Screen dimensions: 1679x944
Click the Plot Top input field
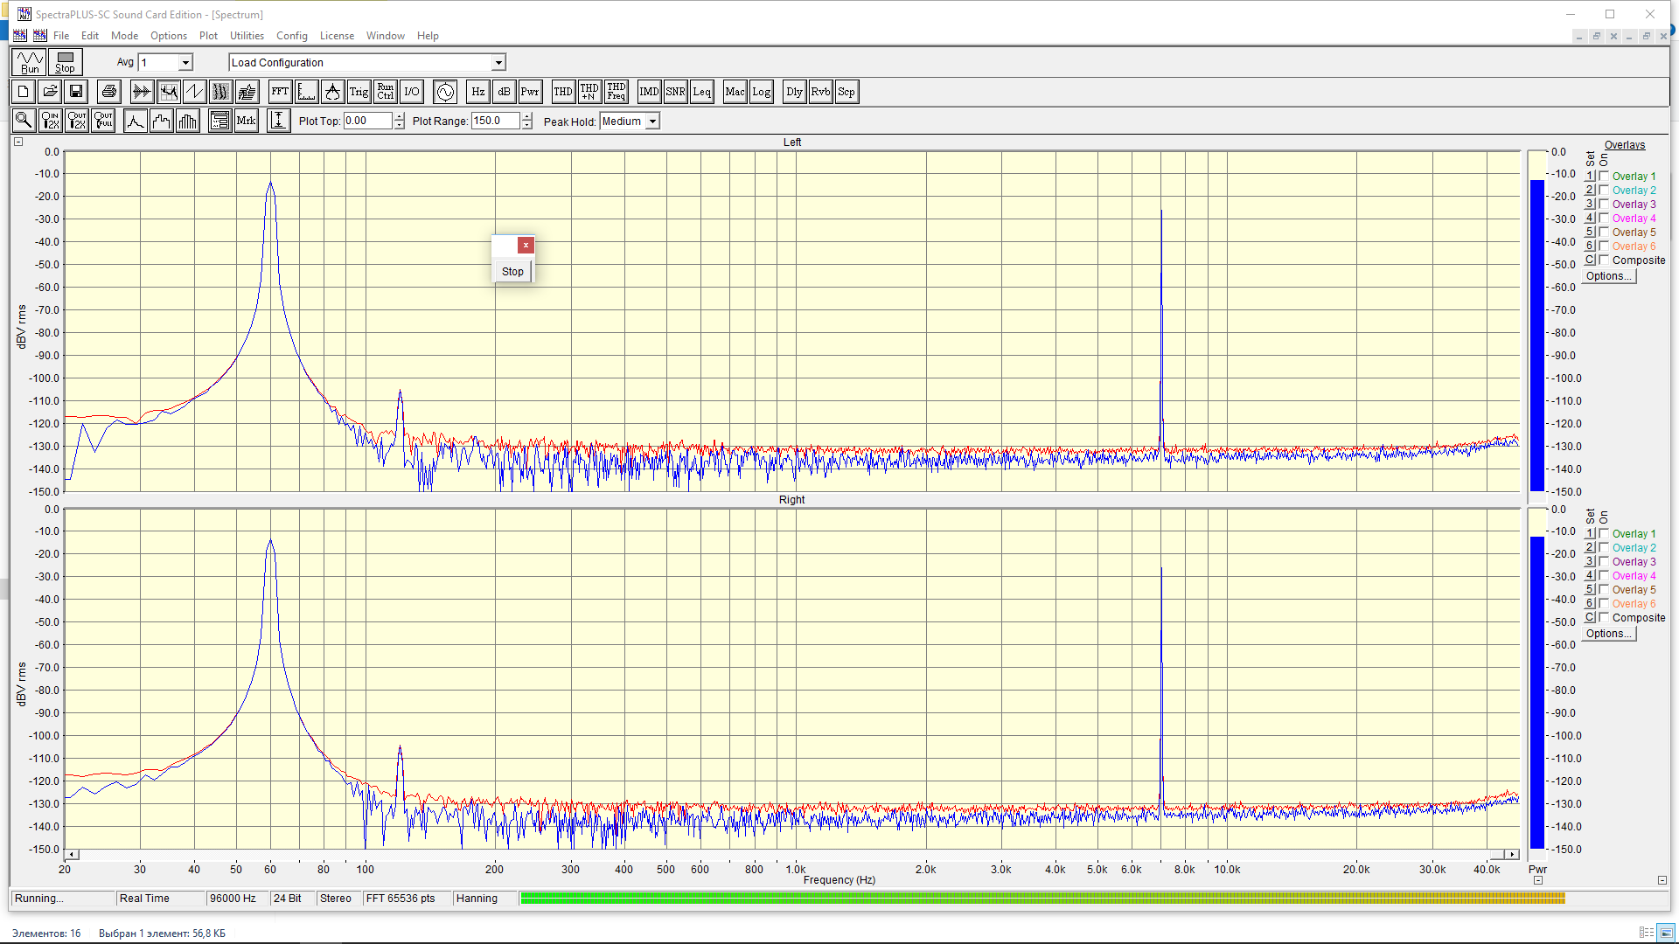[367, 121]
